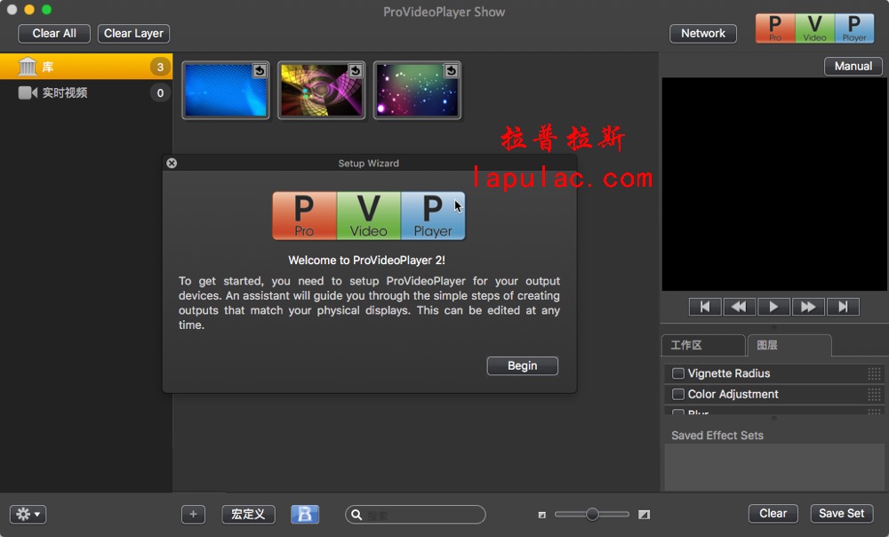This screenshot has width=889, height=537.
Task: Click the Network button
Action: [702, 34]
